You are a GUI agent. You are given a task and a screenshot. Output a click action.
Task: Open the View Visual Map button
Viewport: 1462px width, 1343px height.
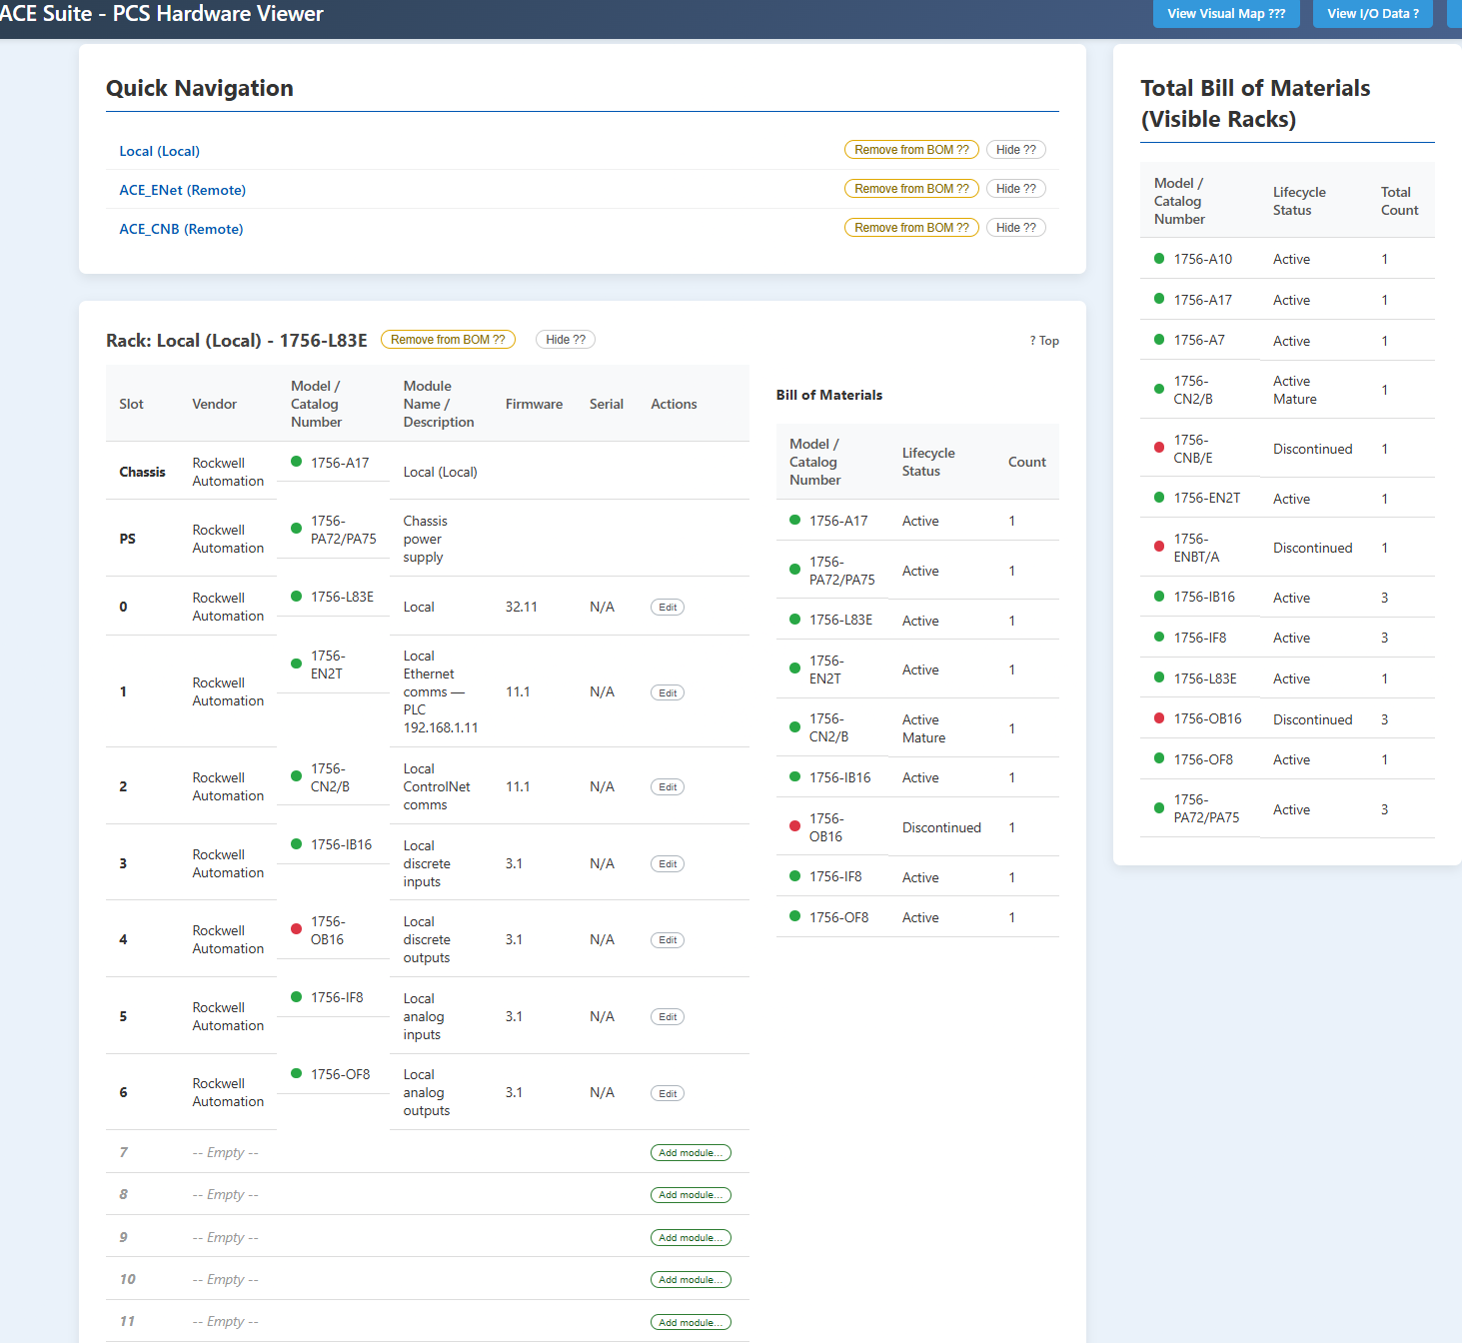coord(1226,14)
